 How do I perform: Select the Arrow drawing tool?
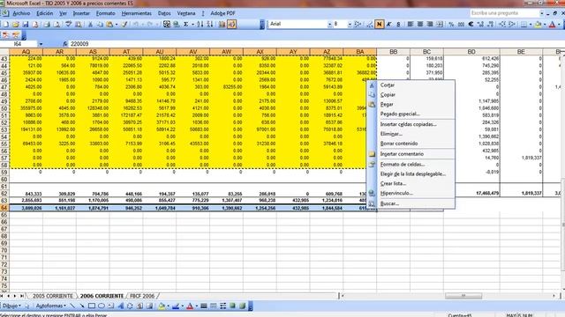82,306
